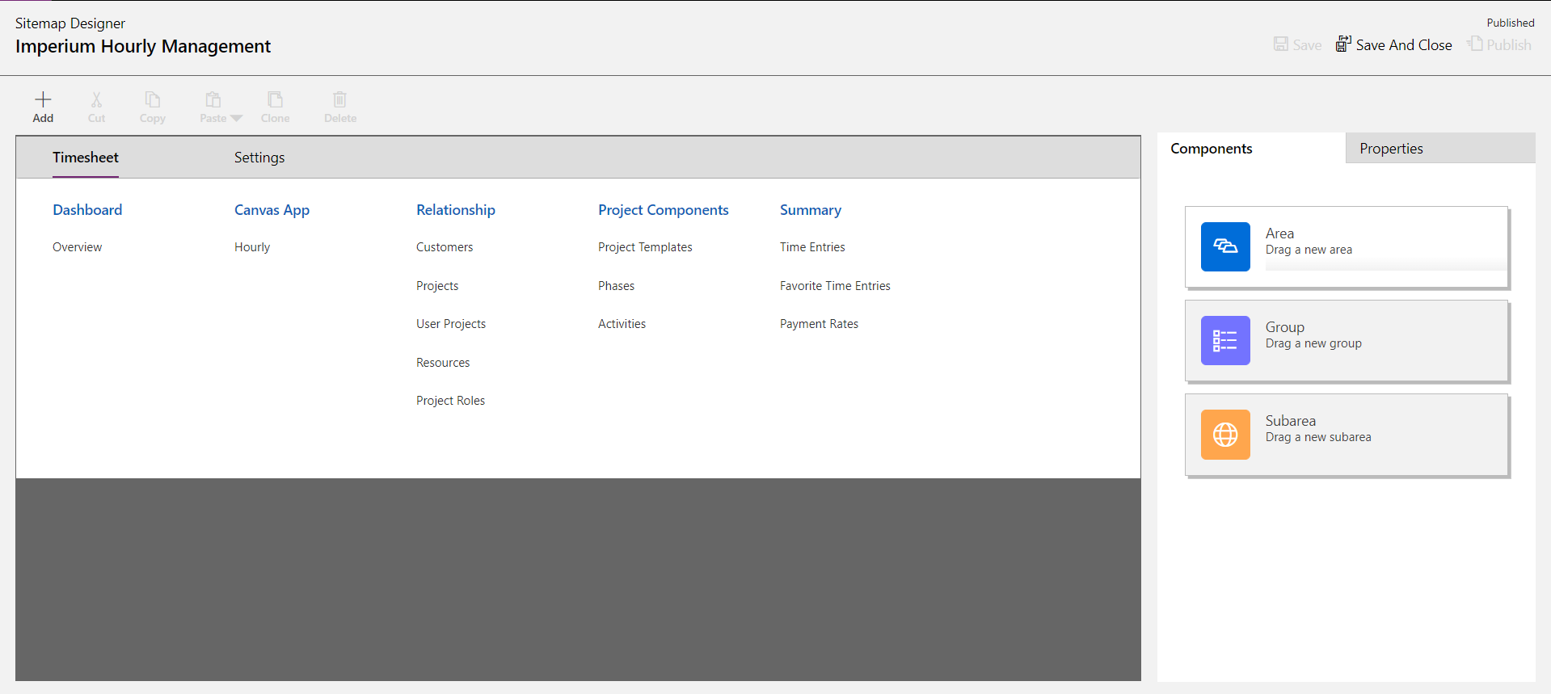This screenshot has width=1551, height=694.
Task: Select the blue Area component icon
Action: coord(1224,246)
